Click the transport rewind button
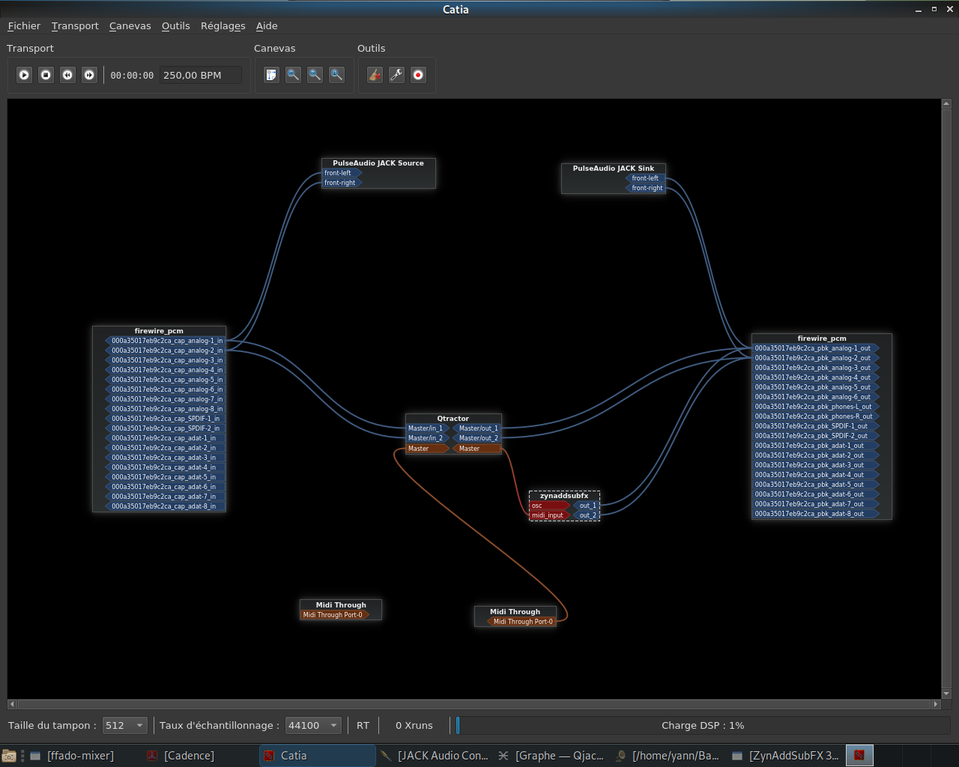The image size is (959, 767). [67, 75]
